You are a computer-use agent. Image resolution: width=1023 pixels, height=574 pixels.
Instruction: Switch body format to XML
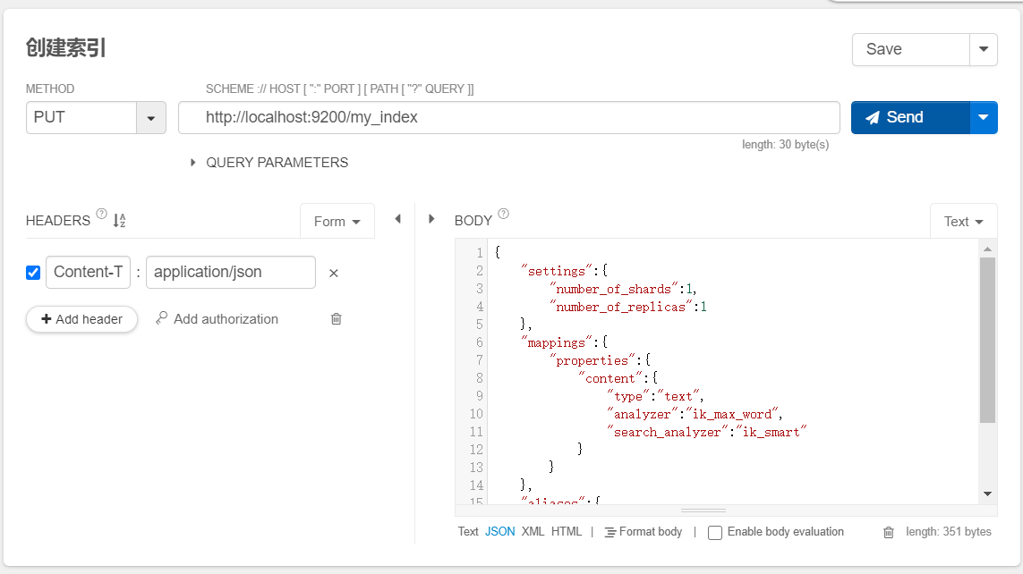[x=533, y=531]
